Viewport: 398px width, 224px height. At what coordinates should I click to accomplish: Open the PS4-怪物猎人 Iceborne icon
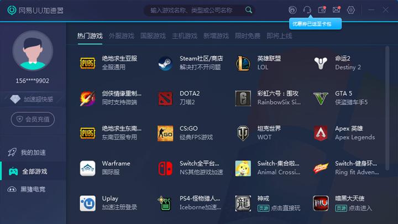pyautogui.click(x=165, y=204)
